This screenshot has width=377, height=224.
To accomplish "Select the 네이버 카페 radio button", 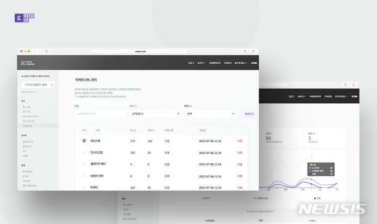I will tap(84, 176).
